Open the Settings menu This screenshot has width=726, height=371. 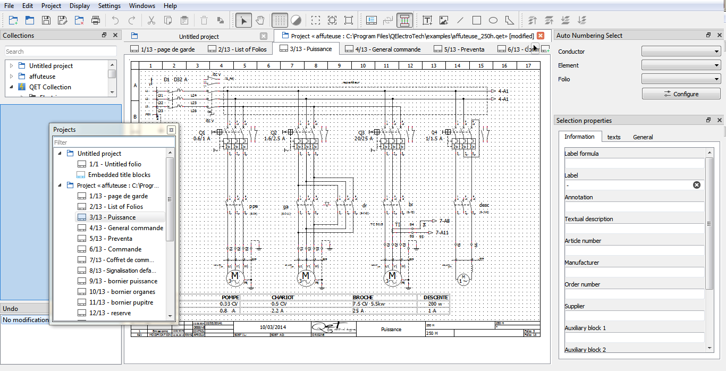(109, 6)
